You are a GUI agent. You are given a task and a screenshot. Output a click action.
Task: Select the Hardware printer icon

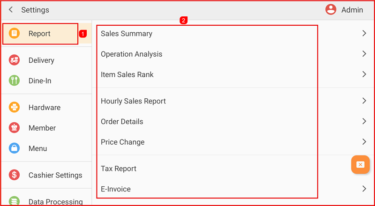pyautogui.click(x=15, y=107)
